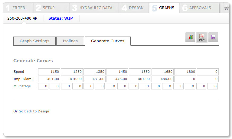Click the bar chart graph icon
The height and width of the screenshot is (139, 232).
tap(190, 37)
